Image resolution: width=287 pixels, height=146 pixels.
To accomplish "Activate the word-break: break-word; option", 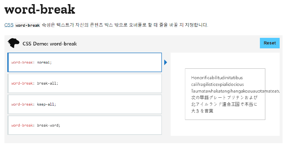I will [x=85, y=125].
